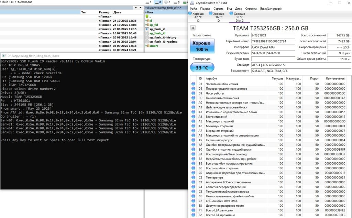Click status circle for Включения/отключения
The width and height of the screenshot is (352, 218).
click(193, 98)
